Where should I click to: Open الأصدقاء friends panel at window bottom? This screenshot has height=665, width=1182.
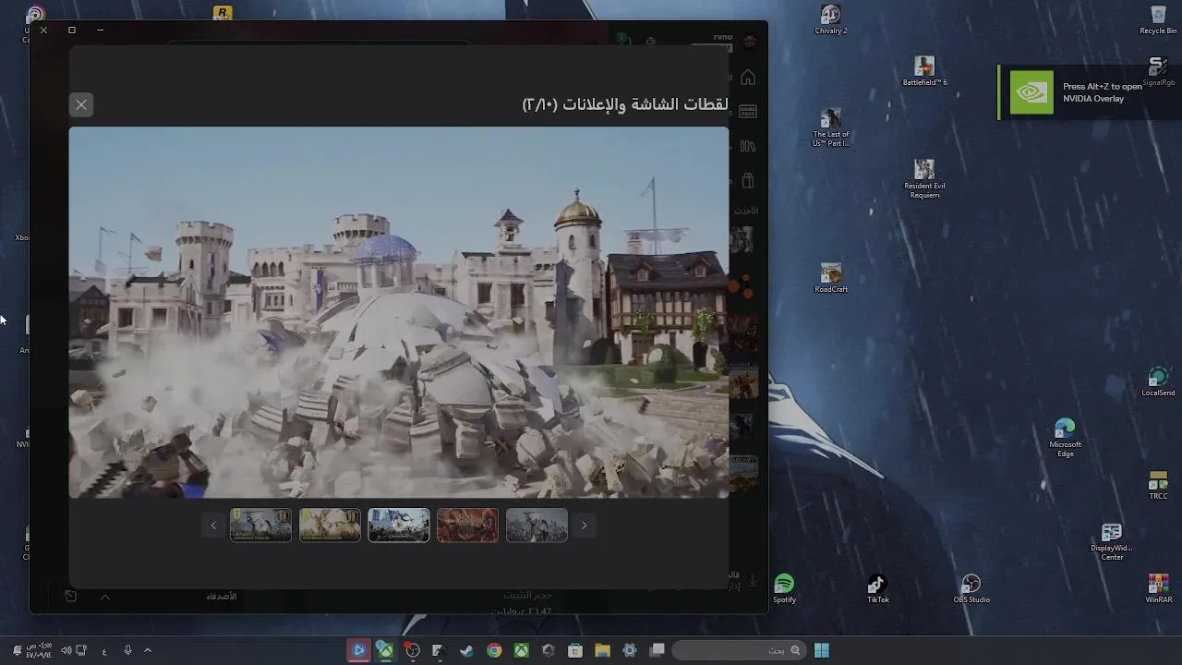point(222,597)
